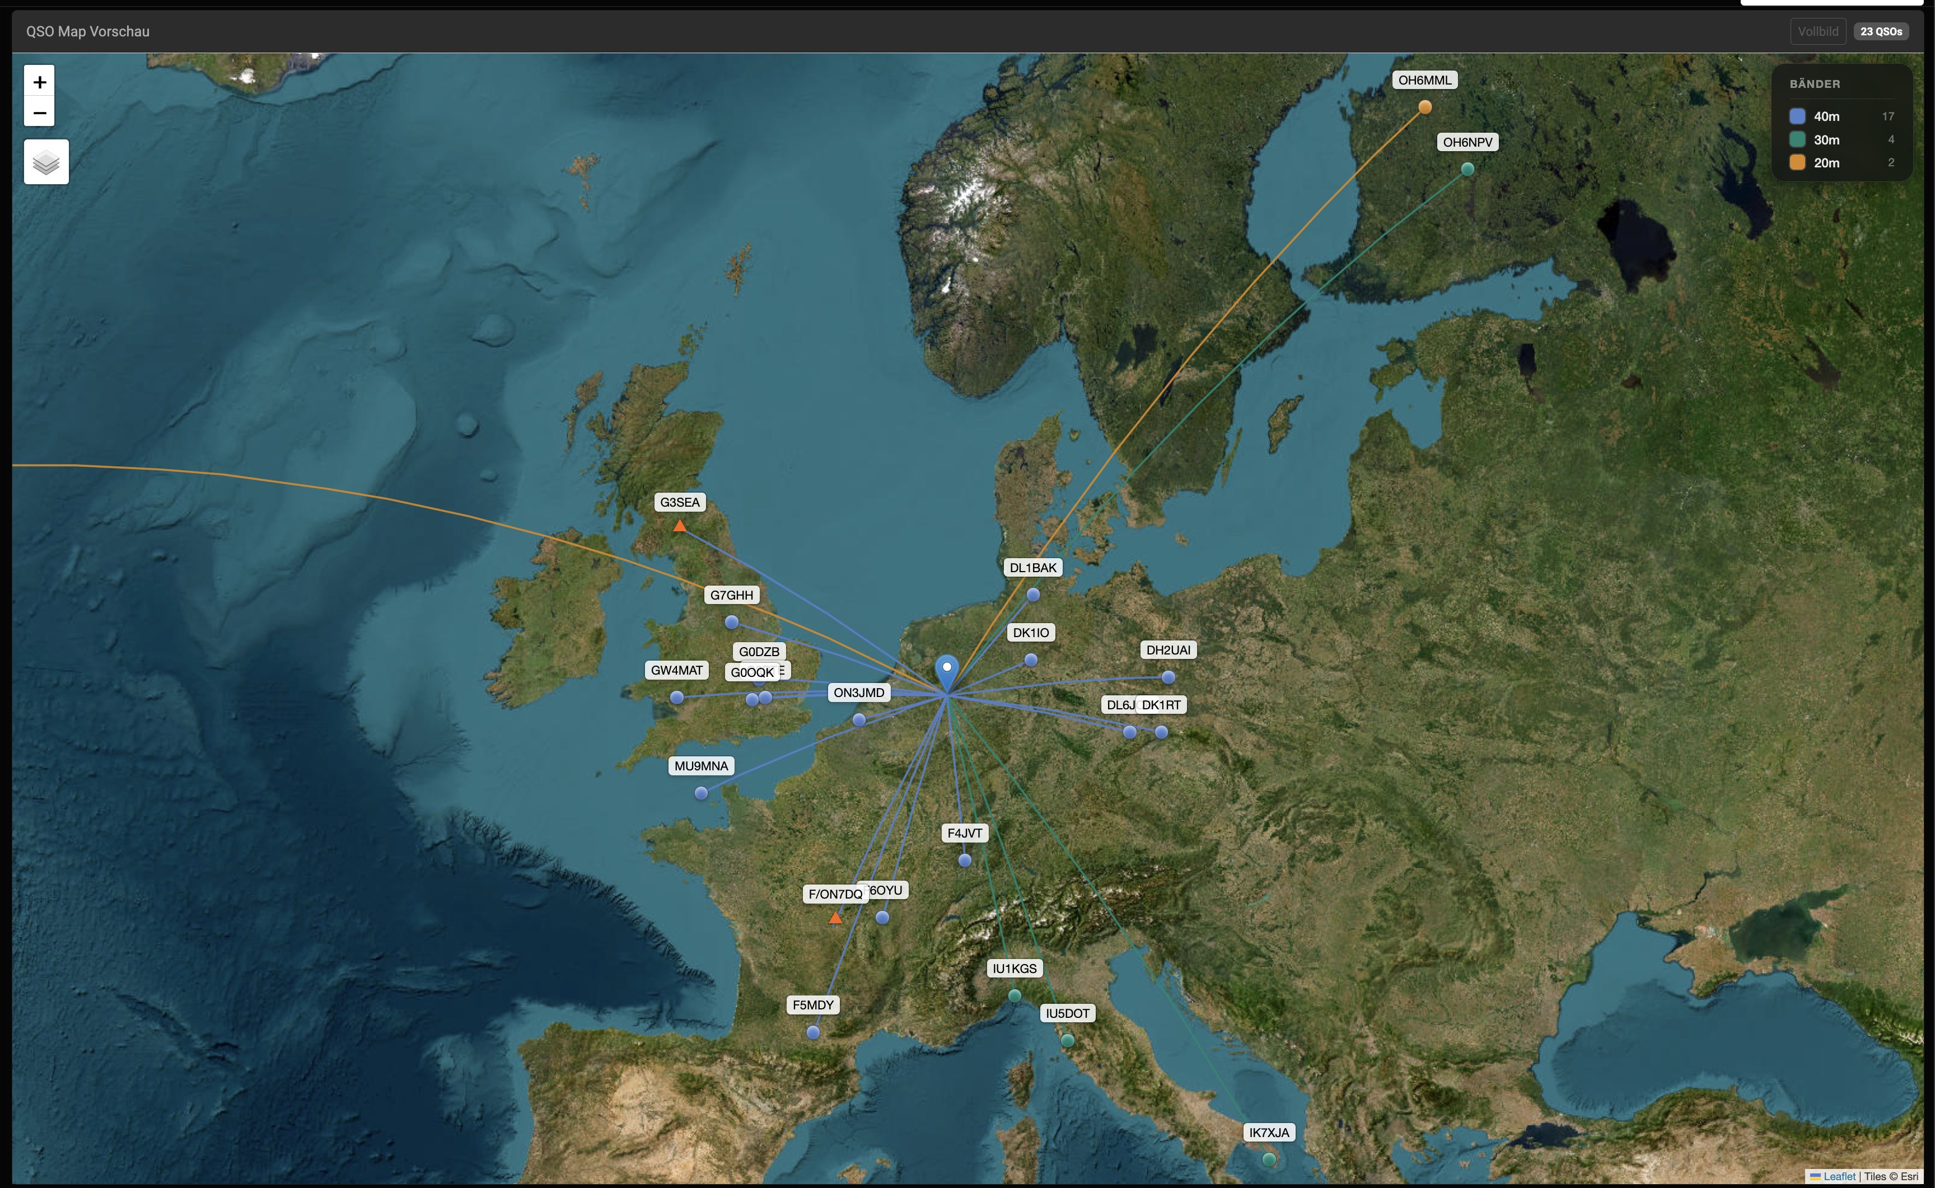Open the map layers control

pos(46,162)
